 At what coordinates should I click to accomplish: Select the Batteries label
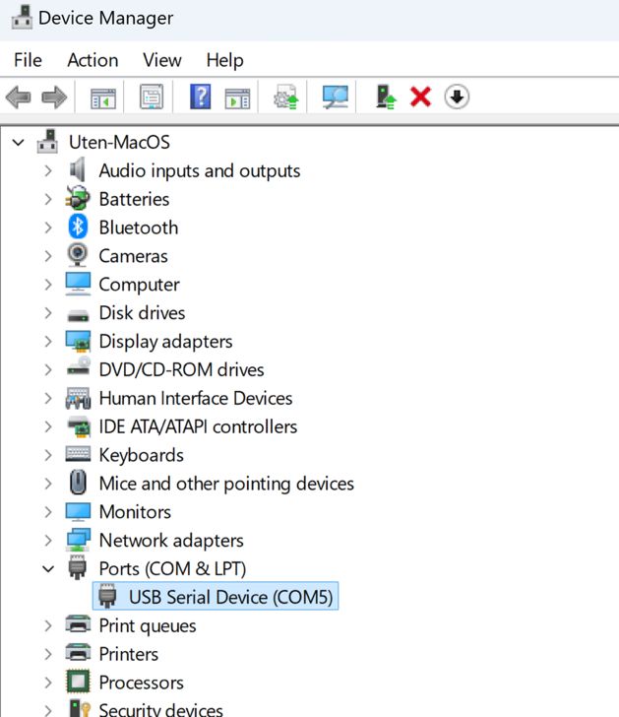tap(134, 199)
